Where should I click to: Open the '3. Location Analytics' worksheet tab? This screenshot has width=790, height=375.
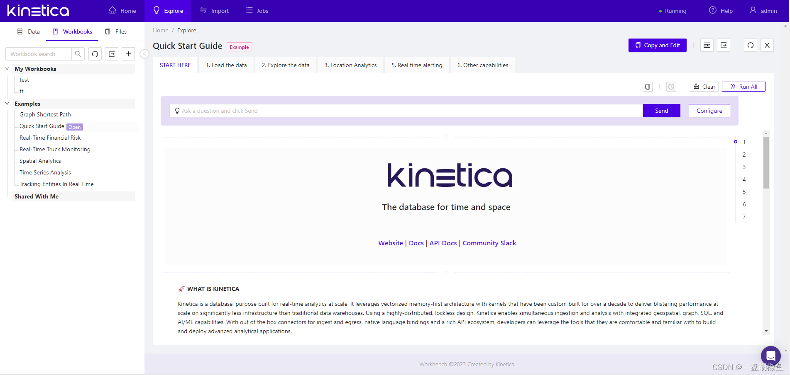click(350, 65)
